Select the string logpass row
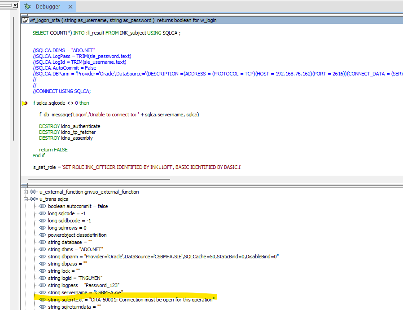The image size is (403, 310). pos(84,286)
